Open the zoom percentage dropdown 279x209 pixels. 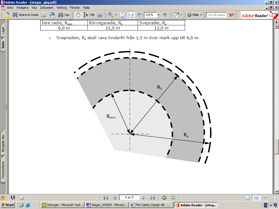point(159,15)
